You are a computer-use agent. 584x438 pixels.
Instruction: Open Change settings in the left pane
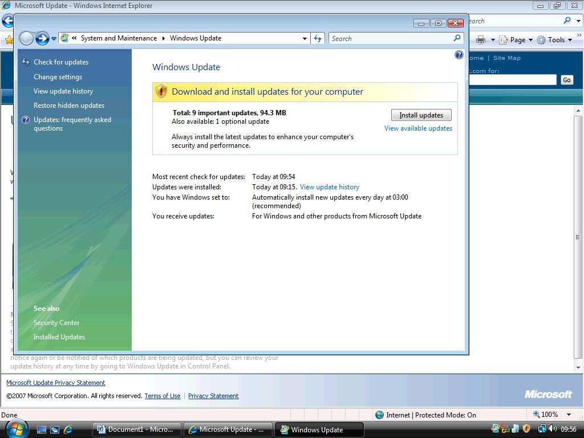click(x=58, y=77)
